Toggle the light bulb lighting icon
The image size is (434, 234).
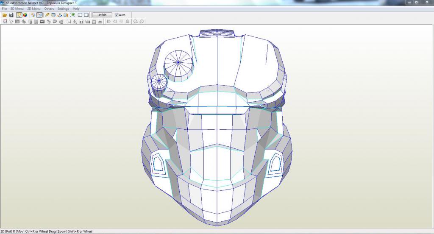[19, 15]
